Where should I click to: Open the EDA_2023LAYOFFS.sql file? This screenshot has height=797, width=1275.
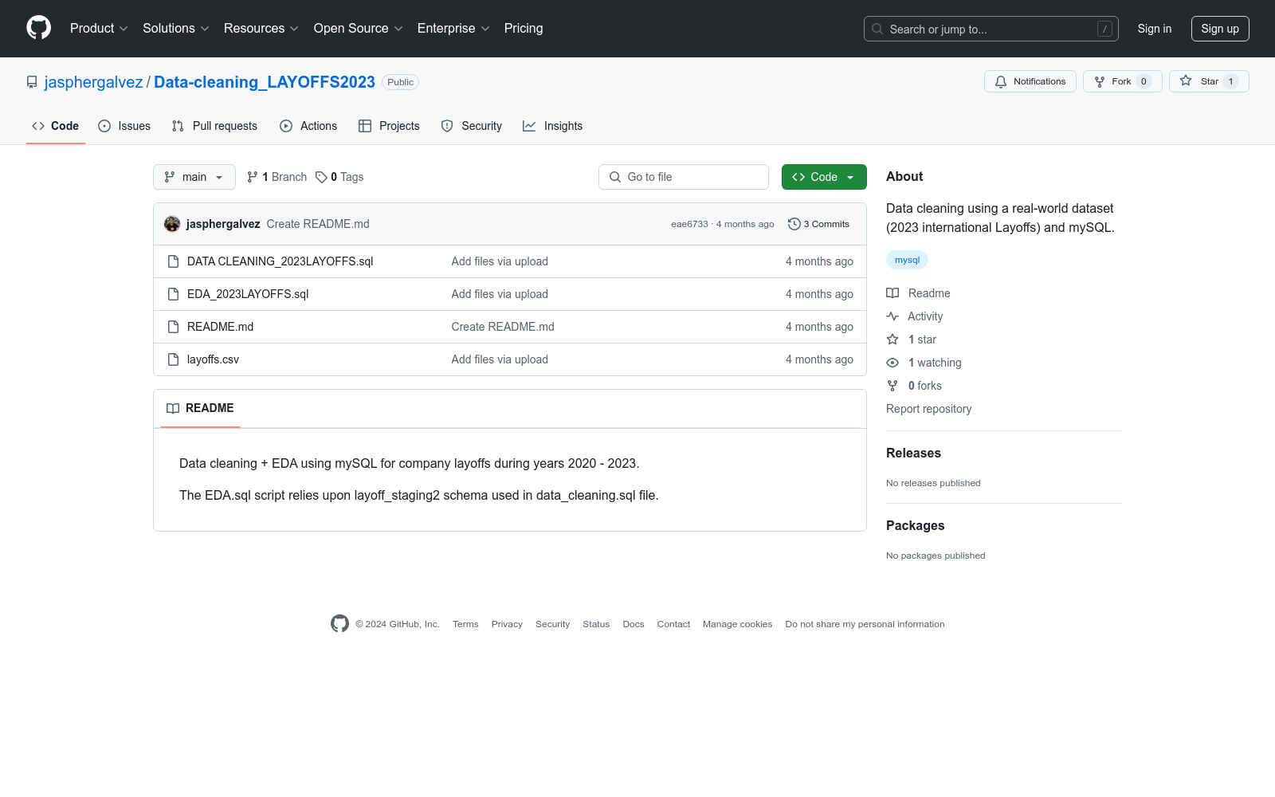pos(248,294)
